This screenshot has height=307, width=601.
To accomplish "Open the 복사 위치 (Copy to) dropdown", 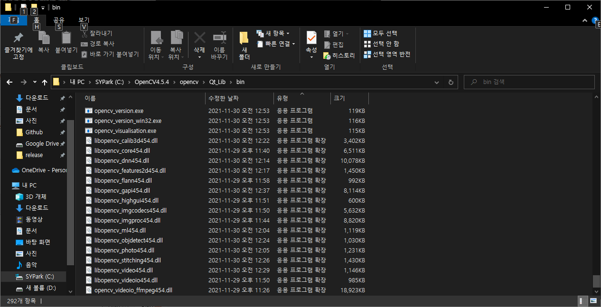I will click(176, 45).
